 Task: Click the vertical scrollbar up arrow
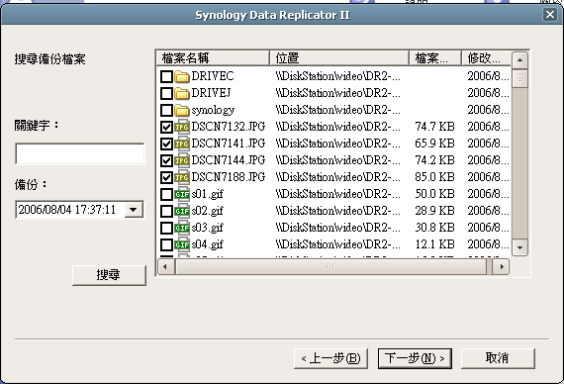click(x=519, y=60)
